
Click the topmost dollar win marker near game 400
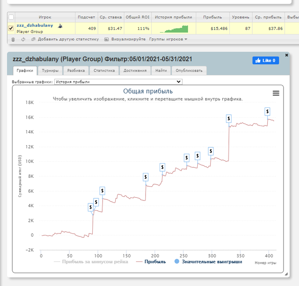pyautogui.click(x=267, y=111)
